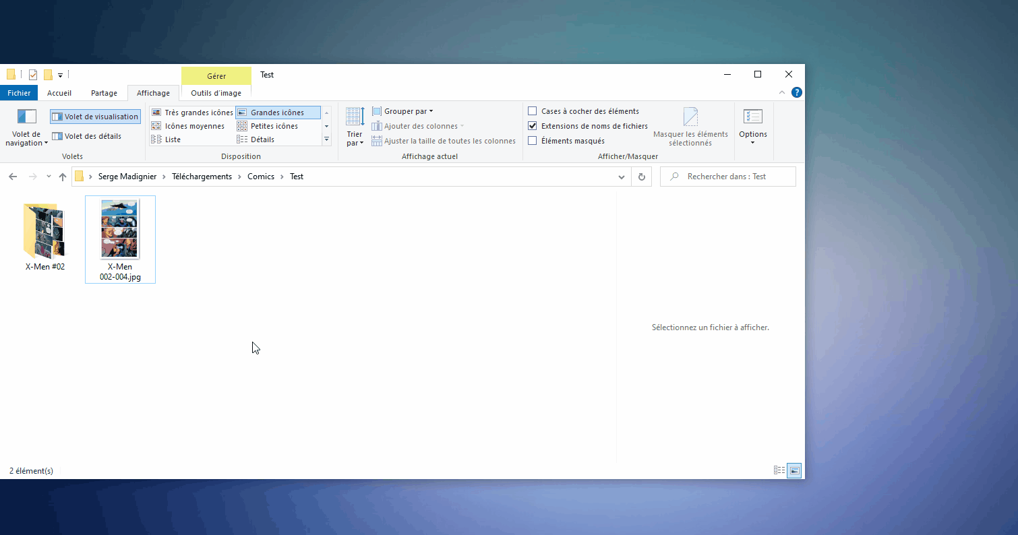The height and width of the screenshot is (535, 1018).
Task: Select Icônes moyennes layout
Action: [x=188, y=126]
